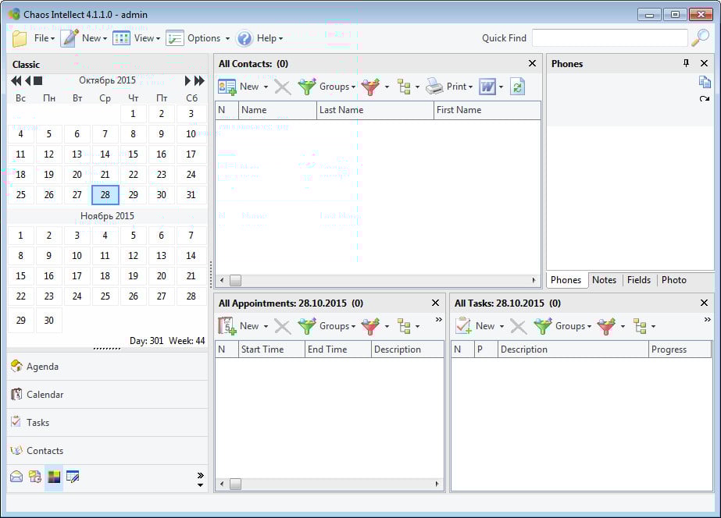Click the refresh icon in Contacts toolbar

[x=517, y=87]
